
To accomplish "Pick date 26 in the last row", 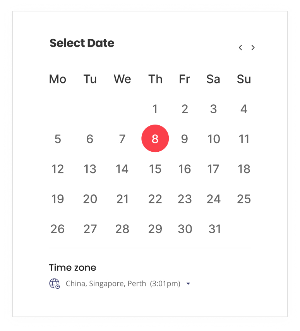I will click(x=58, y=229).
